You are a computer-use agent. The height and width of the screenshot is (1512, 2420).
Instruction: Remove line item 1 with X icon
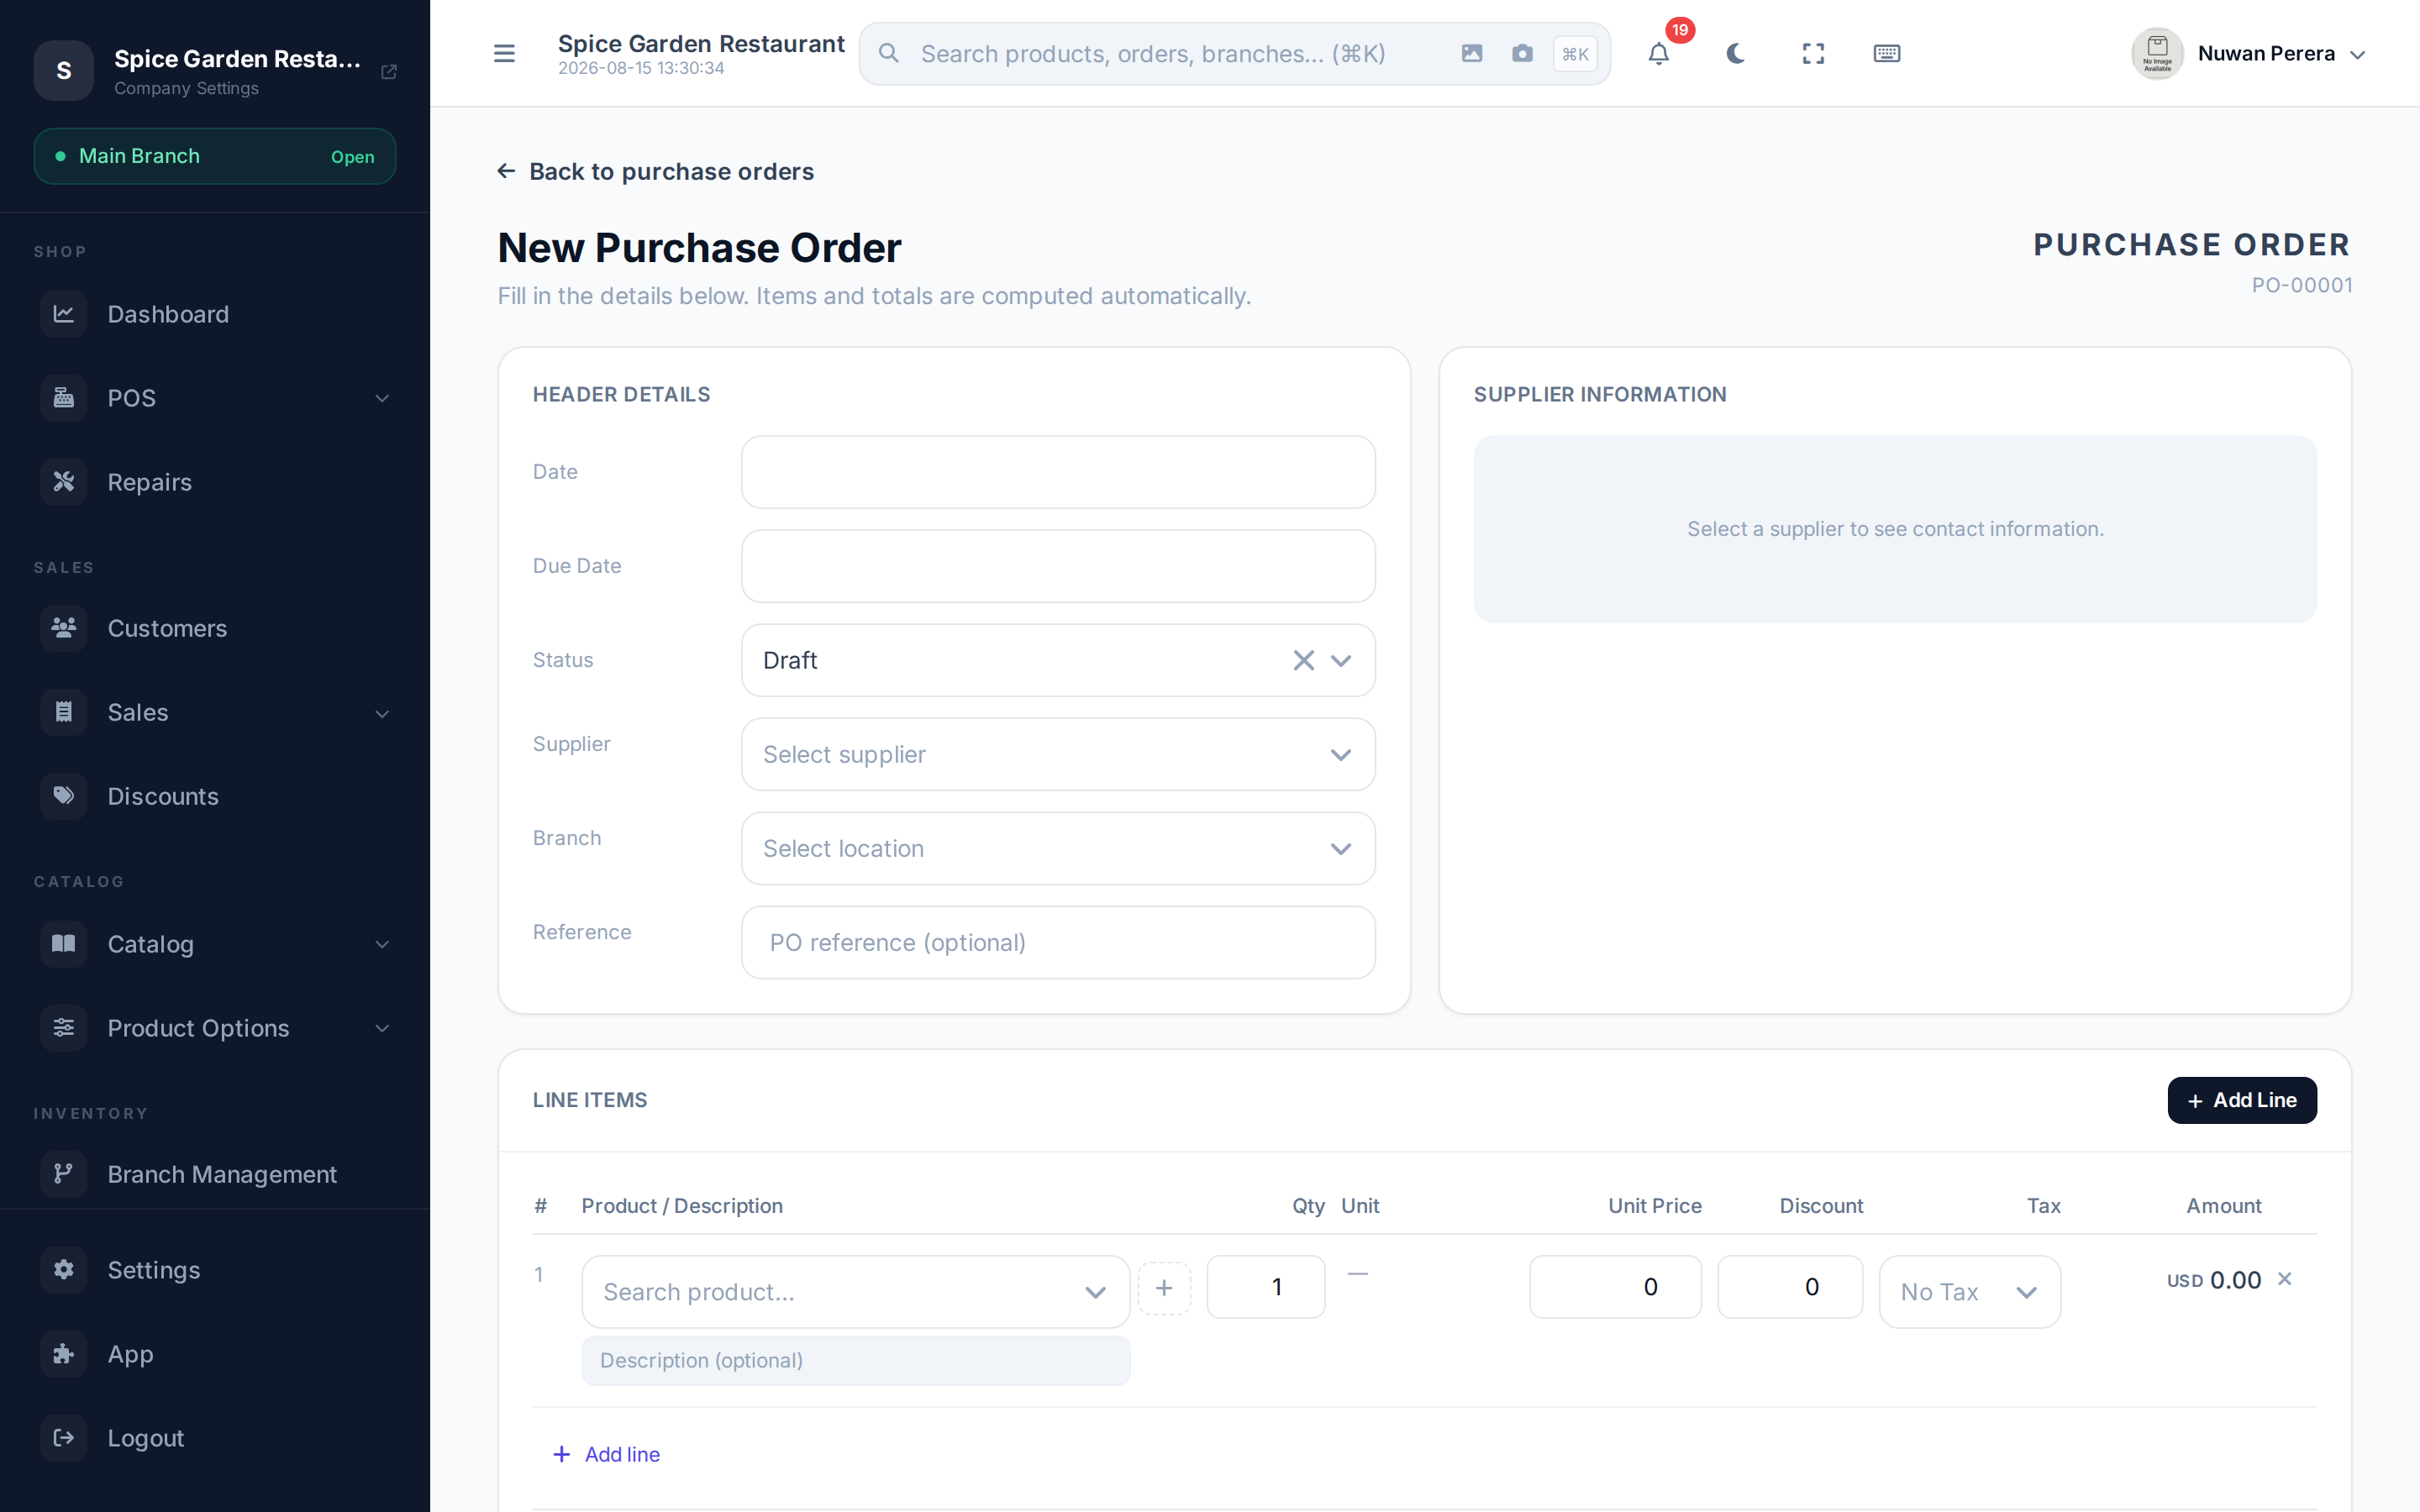point(2284,1279)
